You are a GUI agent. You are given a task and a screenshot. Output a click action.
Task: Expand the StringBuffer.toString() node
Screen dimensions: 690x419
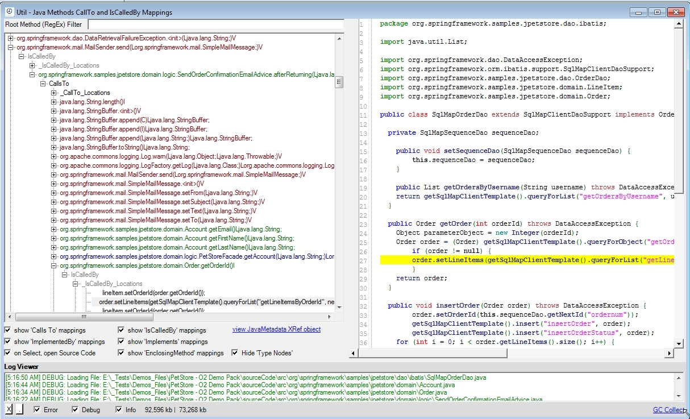coord(53,147)
